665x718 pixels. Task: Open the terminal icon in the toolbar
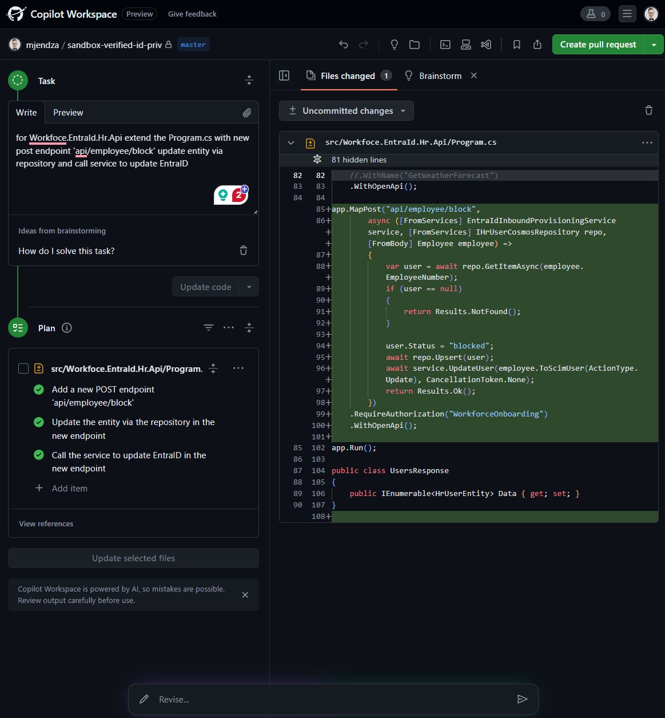coord(445,45)
